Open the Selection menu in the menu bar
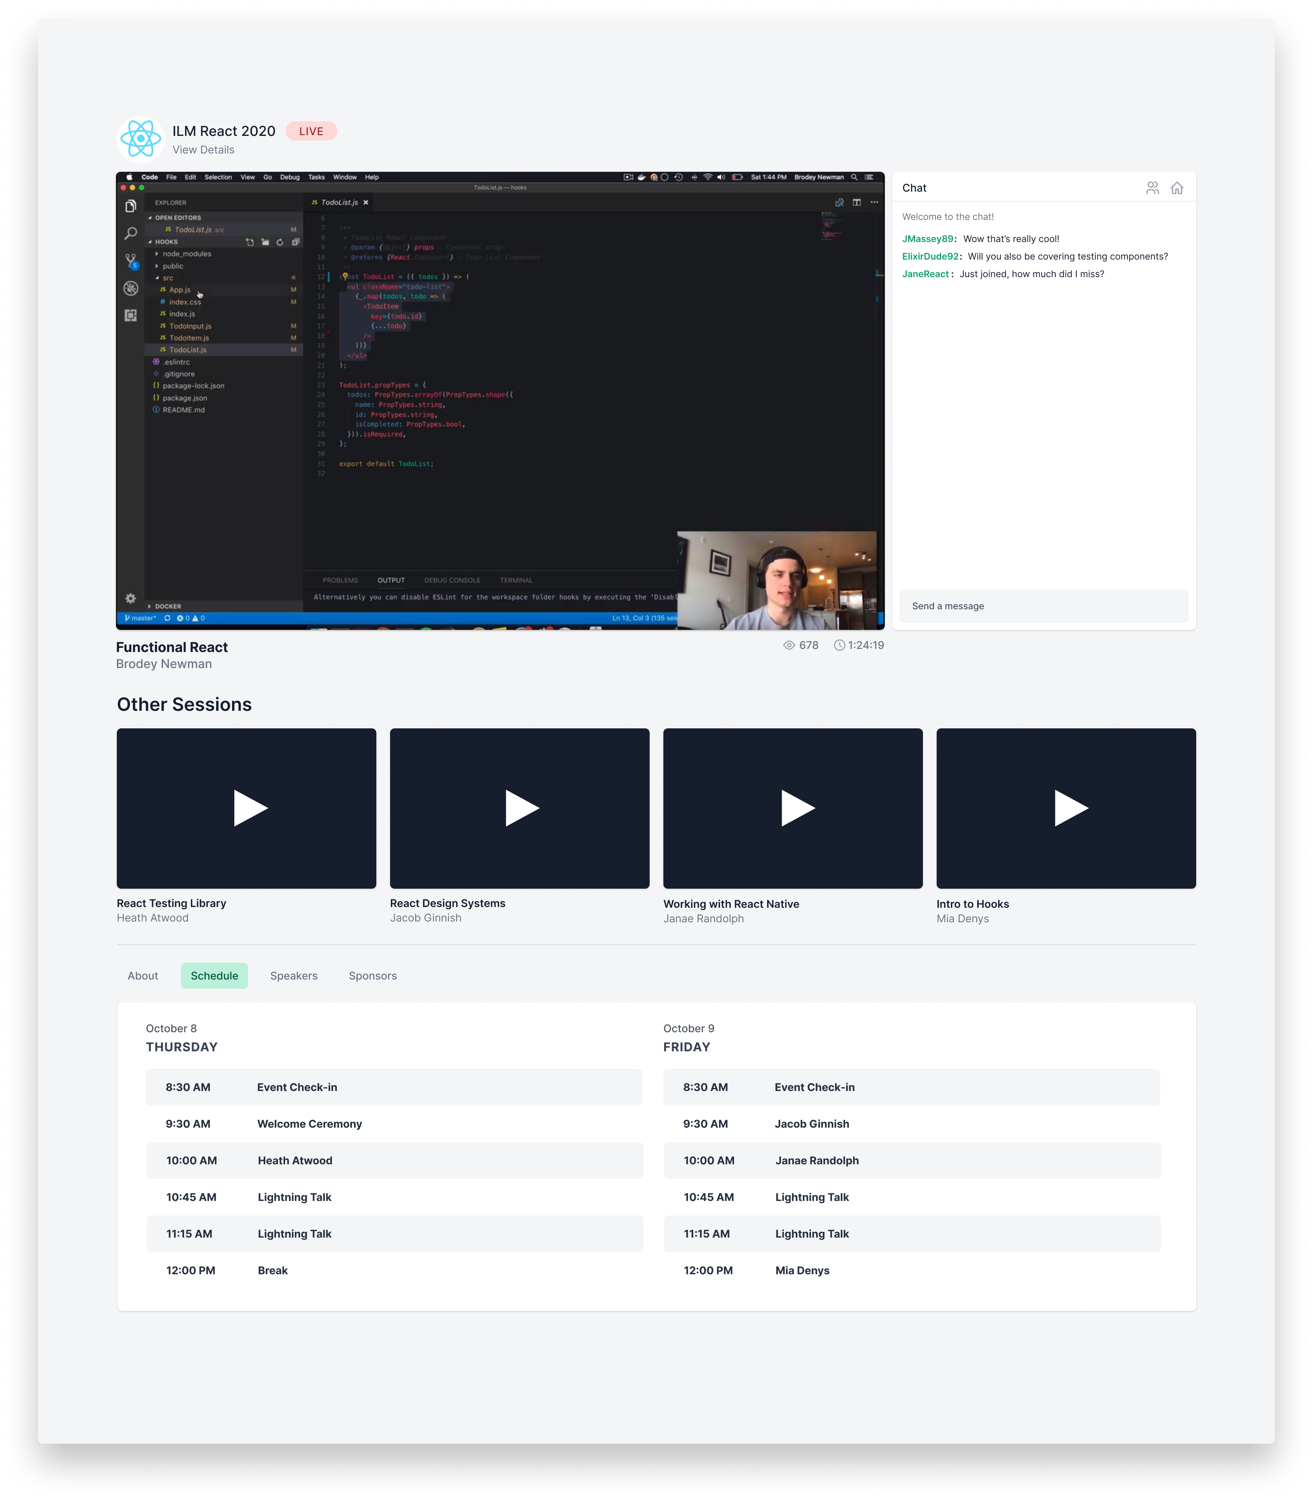Viewport: 1313px width, 1501px height. click(x=218, y=177)
